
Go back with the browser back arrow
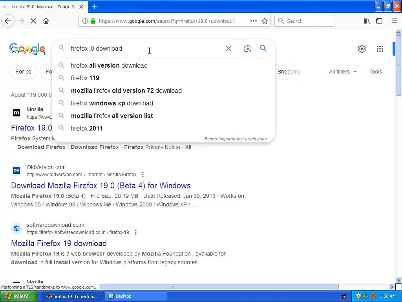pyautogui.click(x=8, y=21)
